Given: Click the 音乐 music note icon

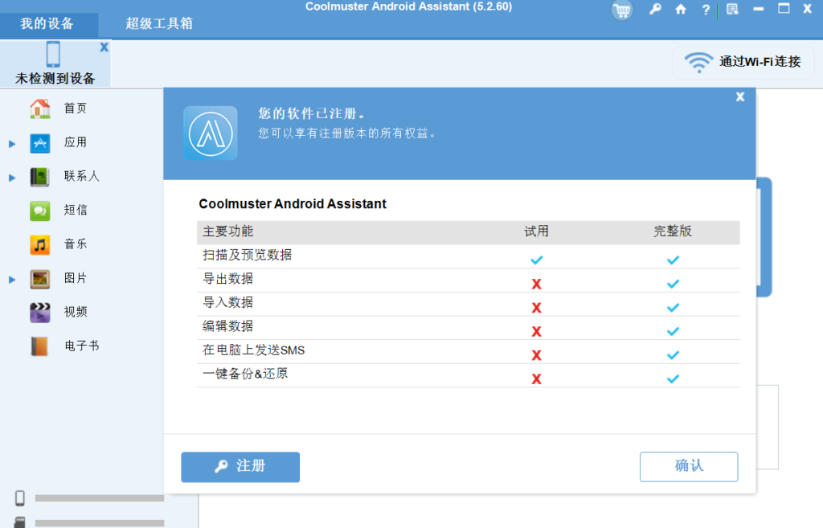Looking at the screenshot, I should 40,245.
